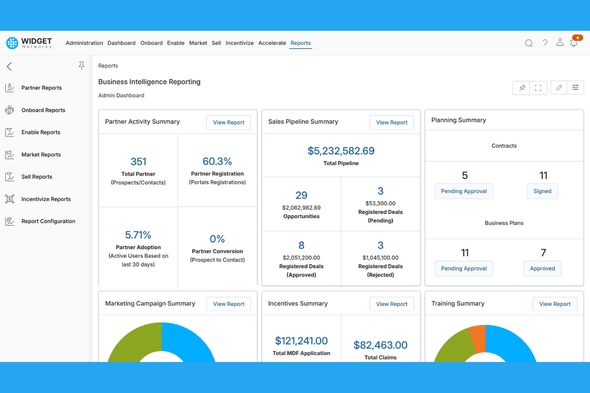
Task: Open the help question mark icon
Action: pyautogui.click(x=545, y=43)
